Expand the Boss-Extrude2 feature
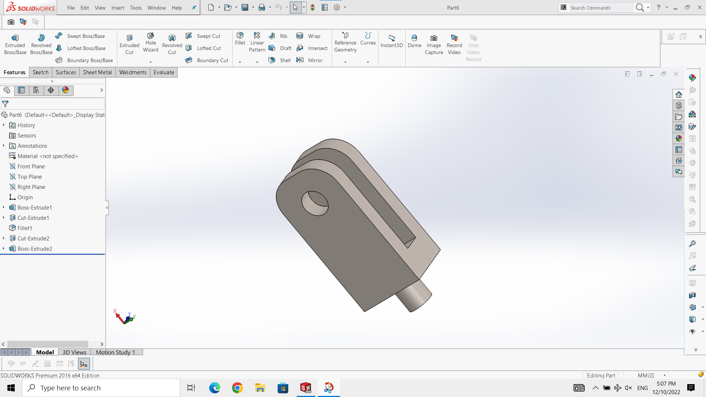The image size is (706, 397). coord(4,249)
